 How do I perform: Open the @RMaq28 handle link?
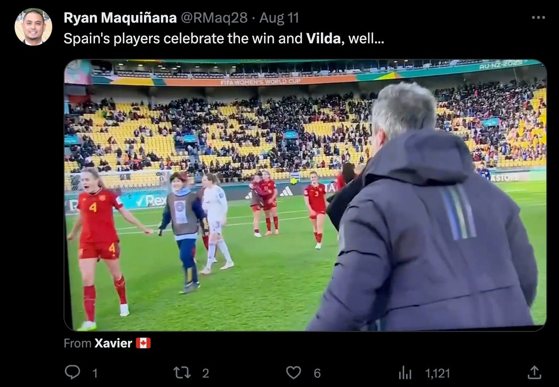click(214, 18)
